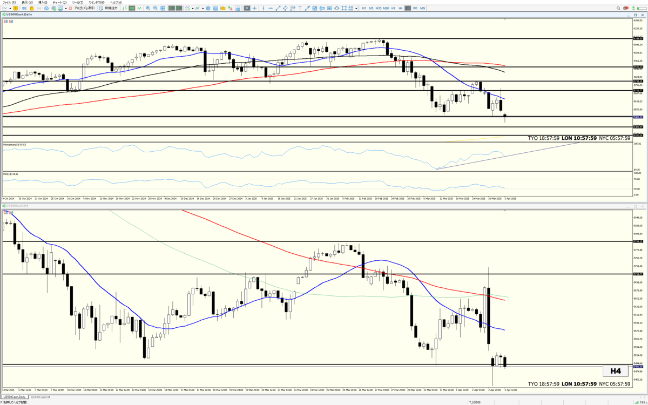Open the ファイル (File) menu
The image size is (648, 405).
point(9,3)
